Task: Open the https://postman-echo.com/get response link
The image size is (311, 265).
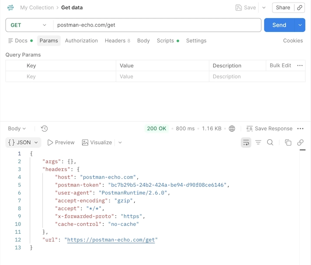Action: (x=111, y=240)
